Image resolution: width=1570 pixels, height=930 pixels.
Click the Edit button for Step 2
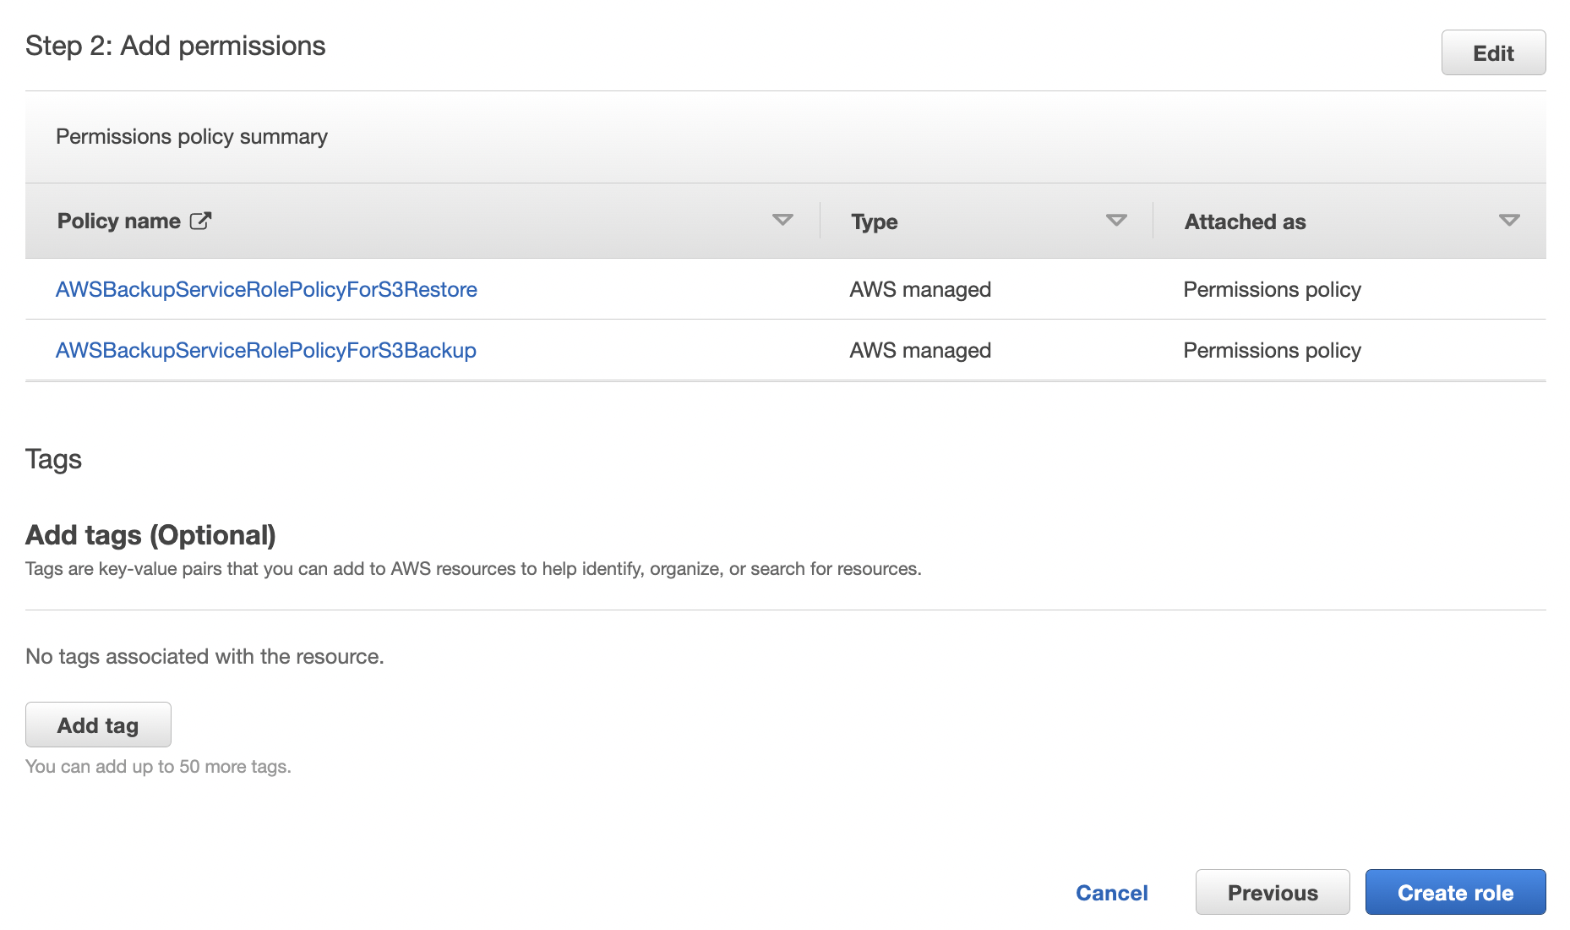1492,53
